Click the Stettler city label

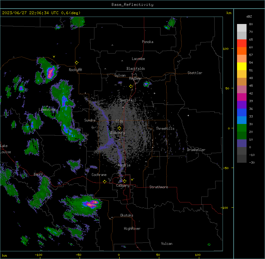[x=195, y=73]
